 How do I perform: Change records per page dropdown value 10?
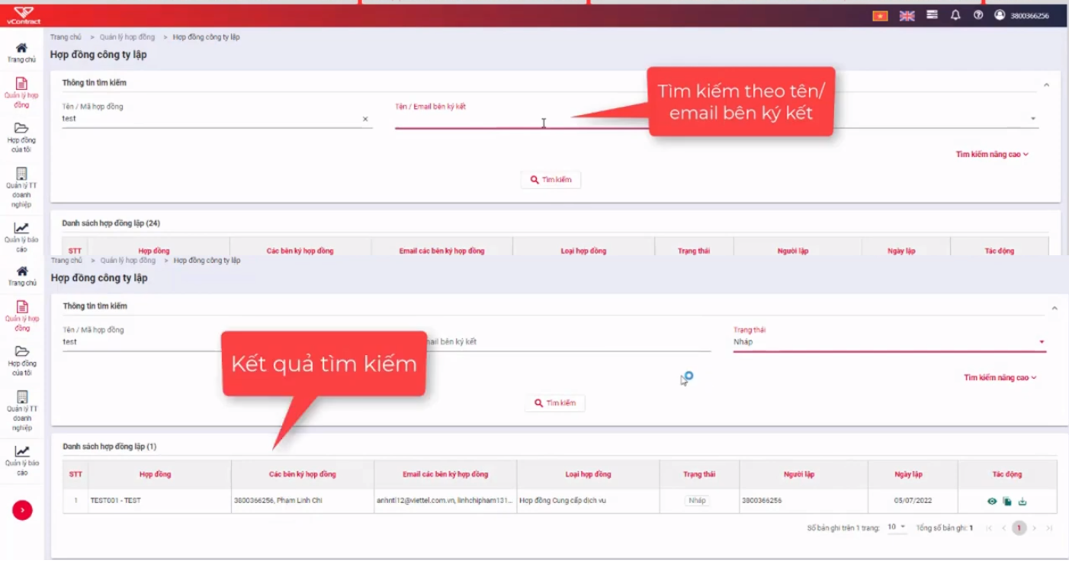897,527
